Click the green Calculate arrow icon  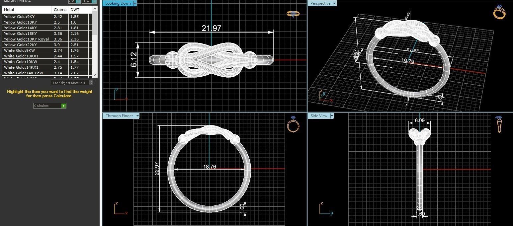(64, 106)
